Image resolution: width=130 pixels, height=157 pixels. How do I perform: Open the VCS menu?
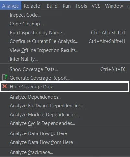pos(96,6)
